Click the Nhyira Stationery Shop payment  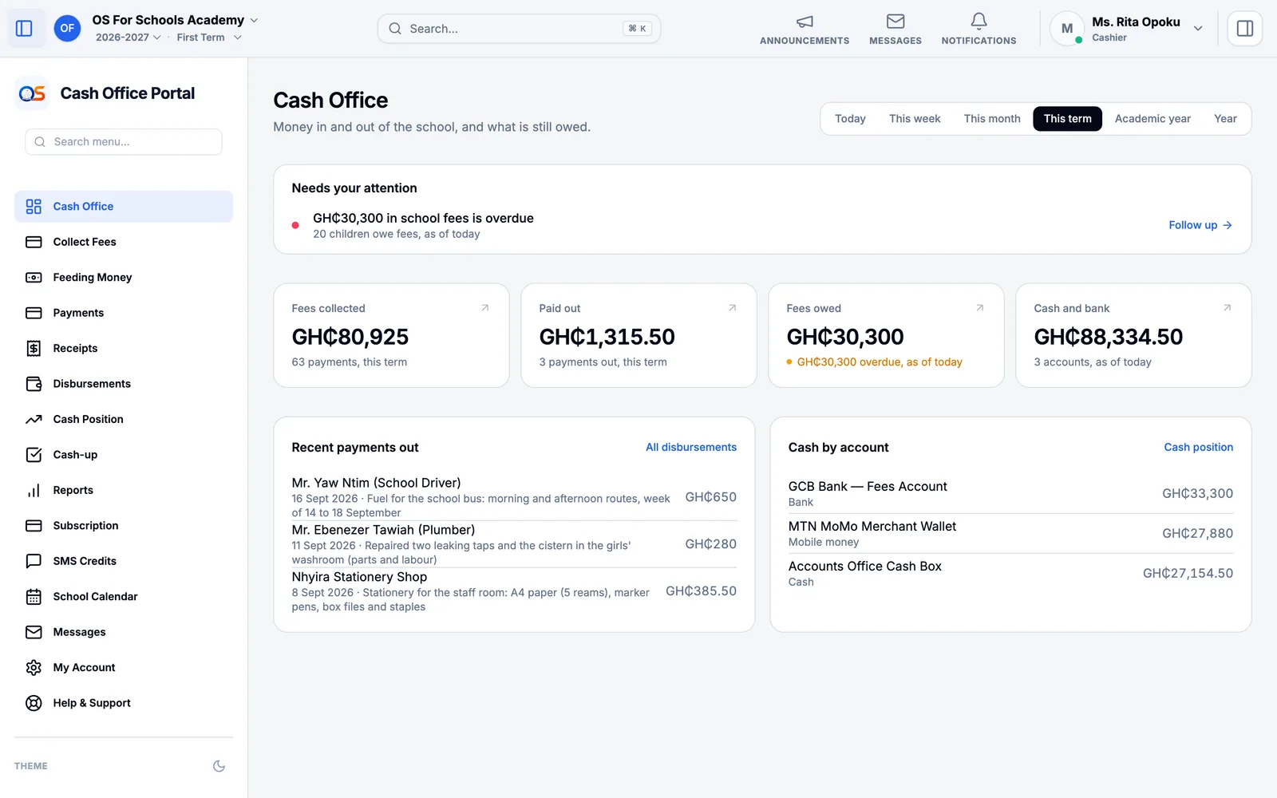tap(514, 591)
